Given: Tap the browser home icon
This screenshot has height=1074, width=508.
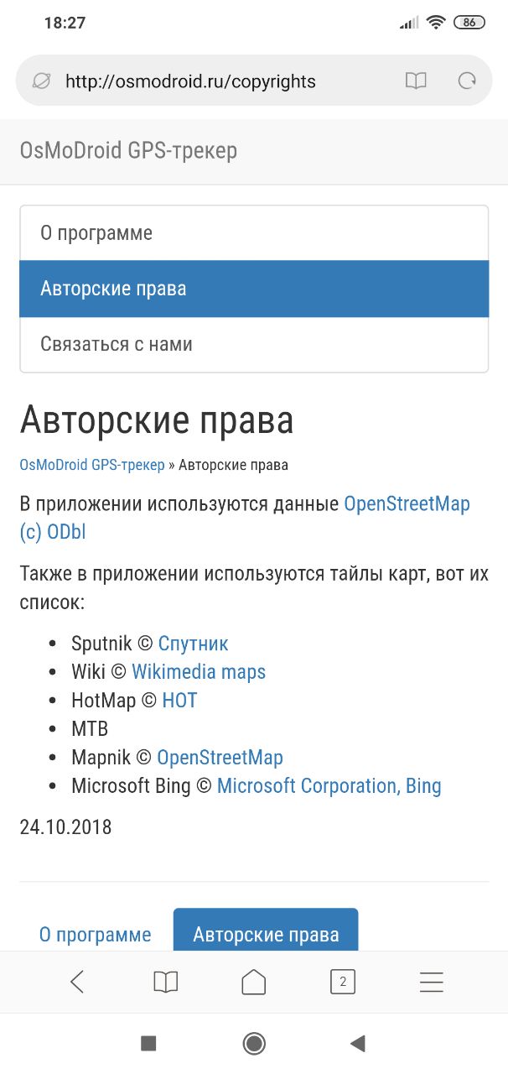Looking at the screenshot, I should [x=254, y=982].
